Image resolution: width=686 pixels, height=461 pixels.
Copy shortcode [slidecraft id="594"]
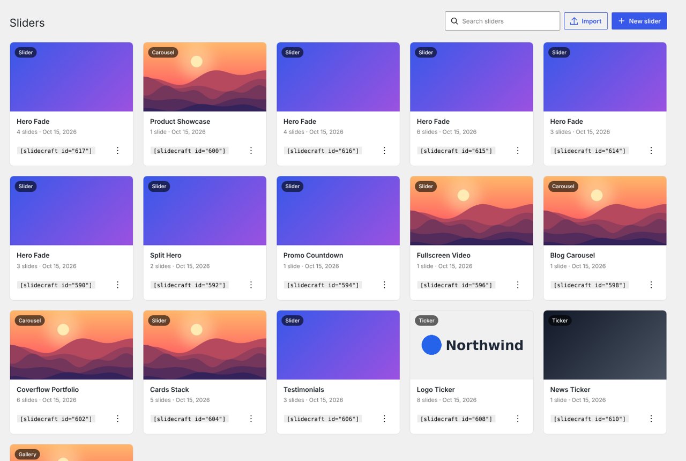(x=323, y=285)
